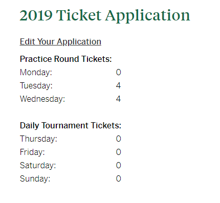The height and width of the screenshot is (203, 220).
Task: Click the Friday label
Action: tap(32, 152)
